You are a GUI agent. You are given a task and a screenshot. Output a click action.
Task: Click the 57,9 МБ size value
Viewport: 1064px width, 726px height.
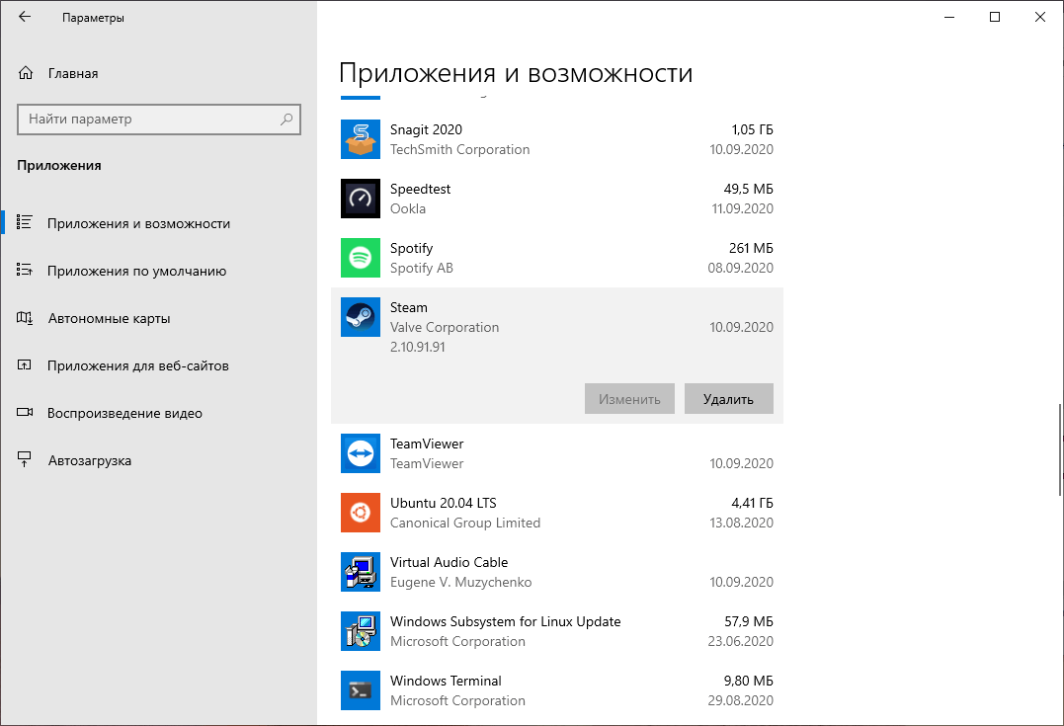(749, 621)
